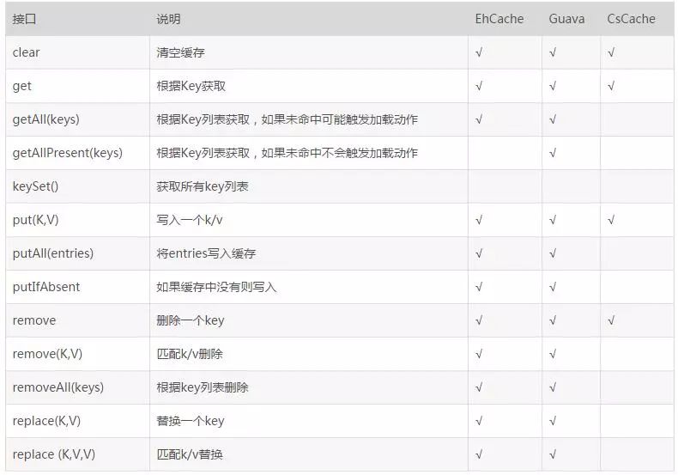Click the CsCache checkmark in get row

click(x=611, y=86)
